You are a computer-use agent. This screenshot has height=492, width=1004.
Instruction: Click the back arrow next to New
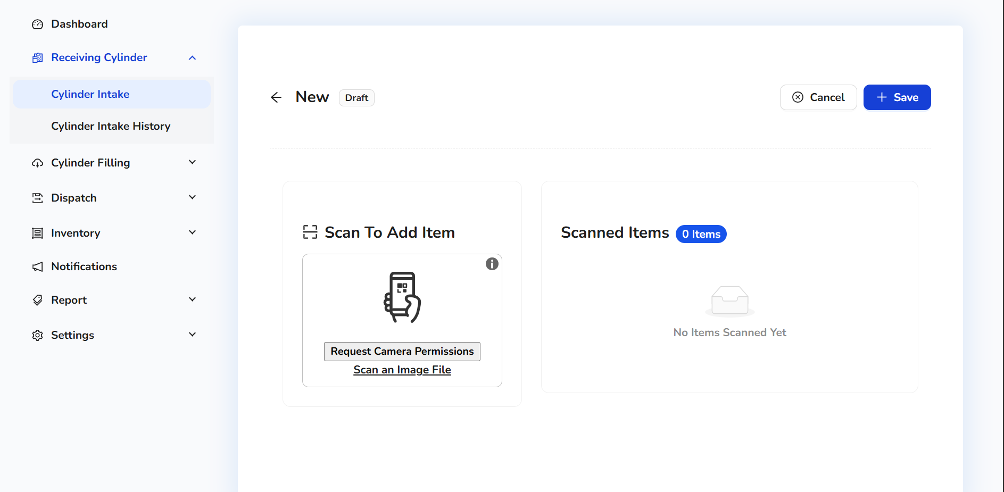[x=276, y=97]
